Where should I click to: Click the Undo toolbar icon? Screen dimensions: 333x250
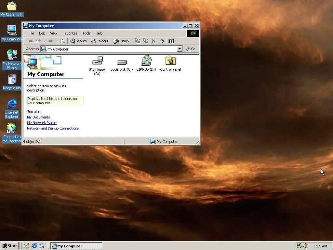coord(161,41)
